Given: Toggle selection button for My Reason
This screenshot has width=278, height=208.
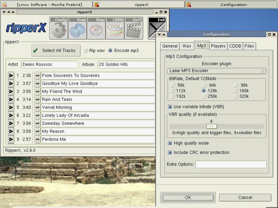Looking at the screenshot, I should pos(38,131).
